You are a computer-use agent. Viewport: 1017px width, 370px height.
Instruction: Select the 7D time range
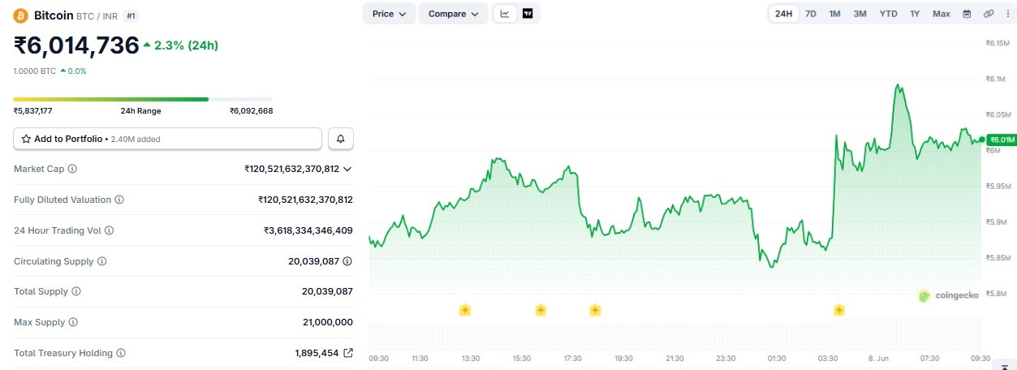[810, 14]
